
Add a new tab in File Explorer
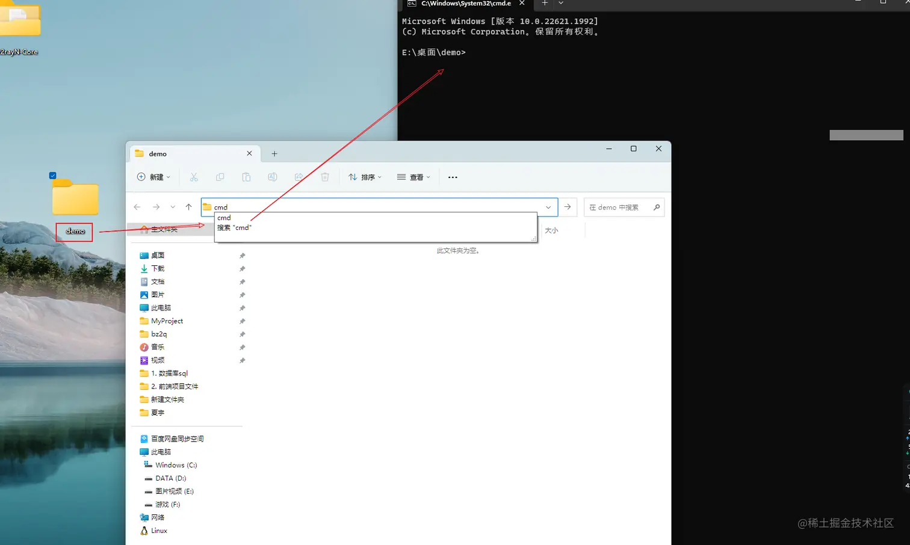tap(274, 153)
